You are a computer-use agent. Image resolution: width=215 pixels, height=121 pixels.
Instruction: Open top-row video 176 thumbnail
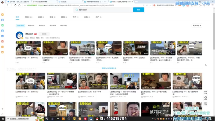pos(82,48)
